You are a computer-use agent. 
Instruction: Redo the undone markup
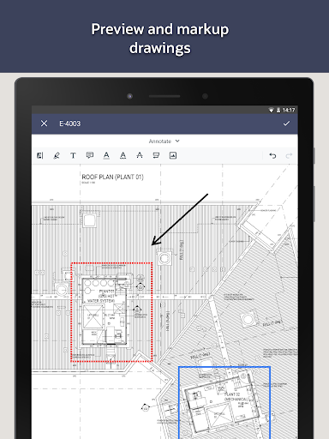(289, 155)
